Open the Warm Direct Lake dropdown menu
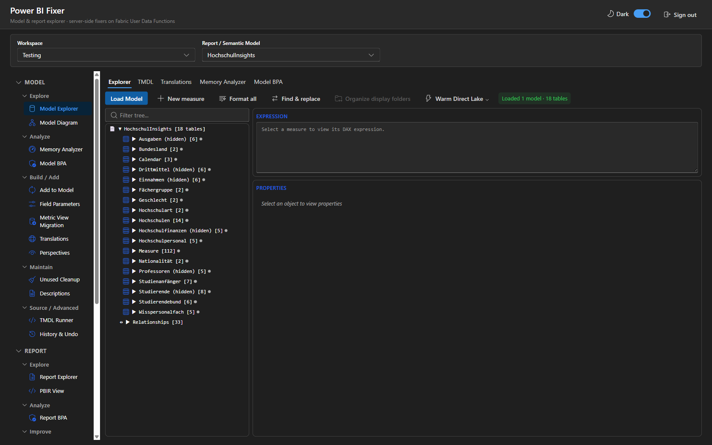This screenshot has width=712, height=445. click(x=457, y=99)
